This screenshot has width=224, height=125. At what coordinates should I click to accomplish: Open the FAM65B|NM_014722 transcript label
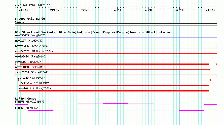coord(27,108)
